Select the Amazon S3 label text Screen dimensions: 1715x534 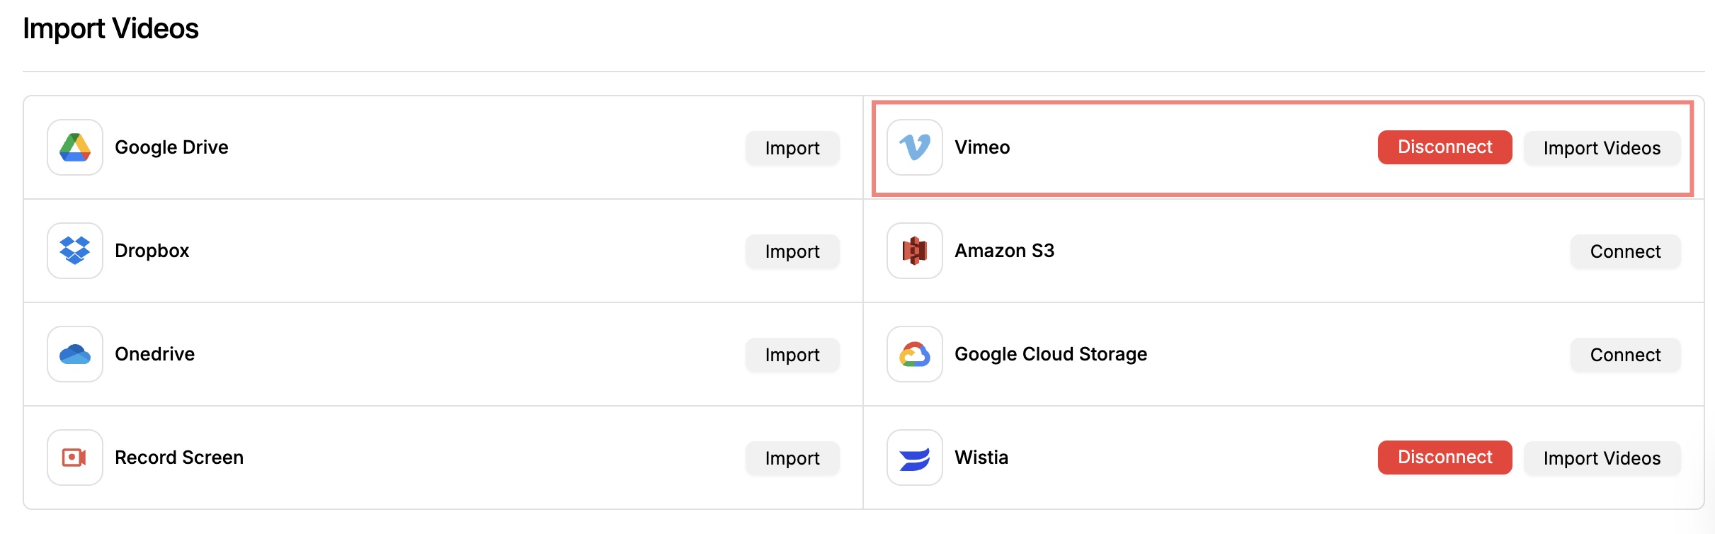pos(1004,251)
